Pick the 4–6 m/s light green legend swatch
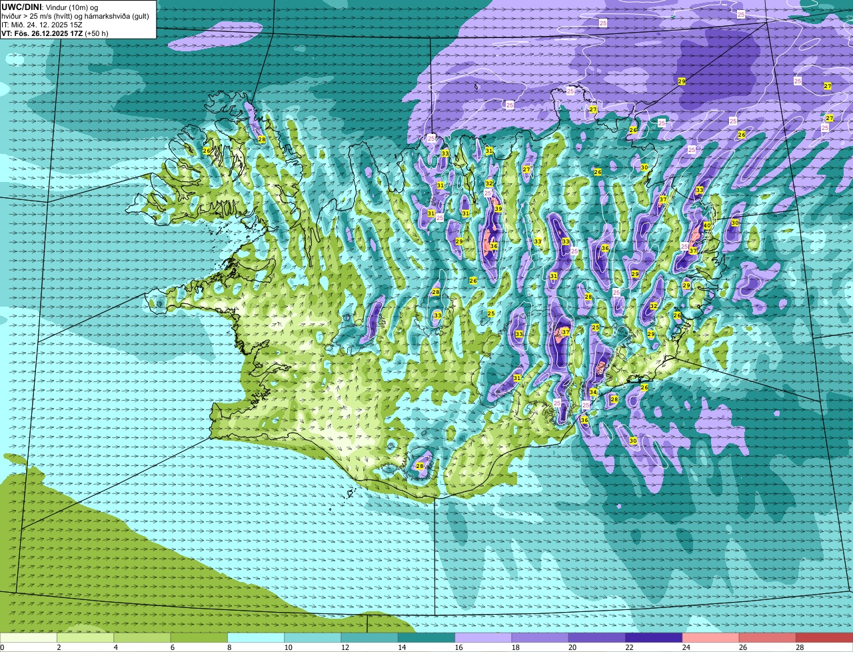853x652 pixels. coord(142,638)
